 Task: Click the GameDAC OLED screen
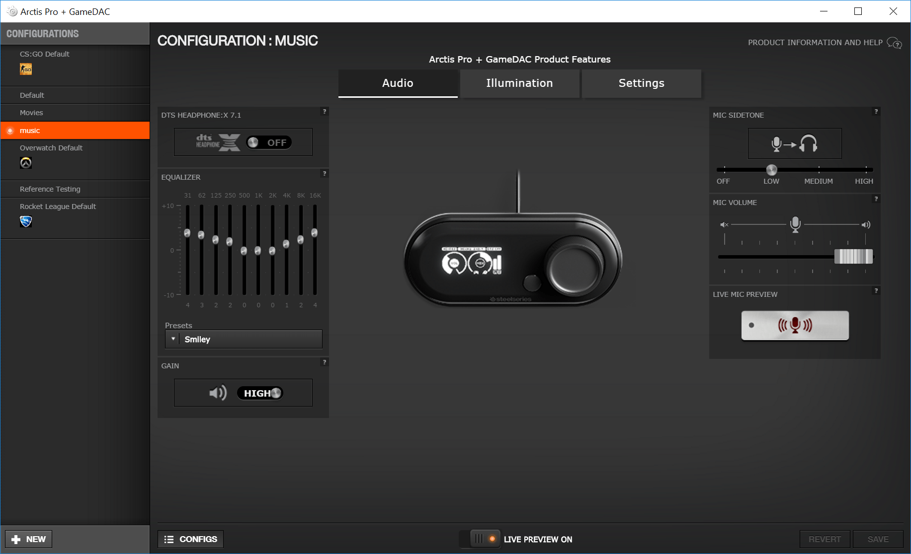tap(472, 261)
